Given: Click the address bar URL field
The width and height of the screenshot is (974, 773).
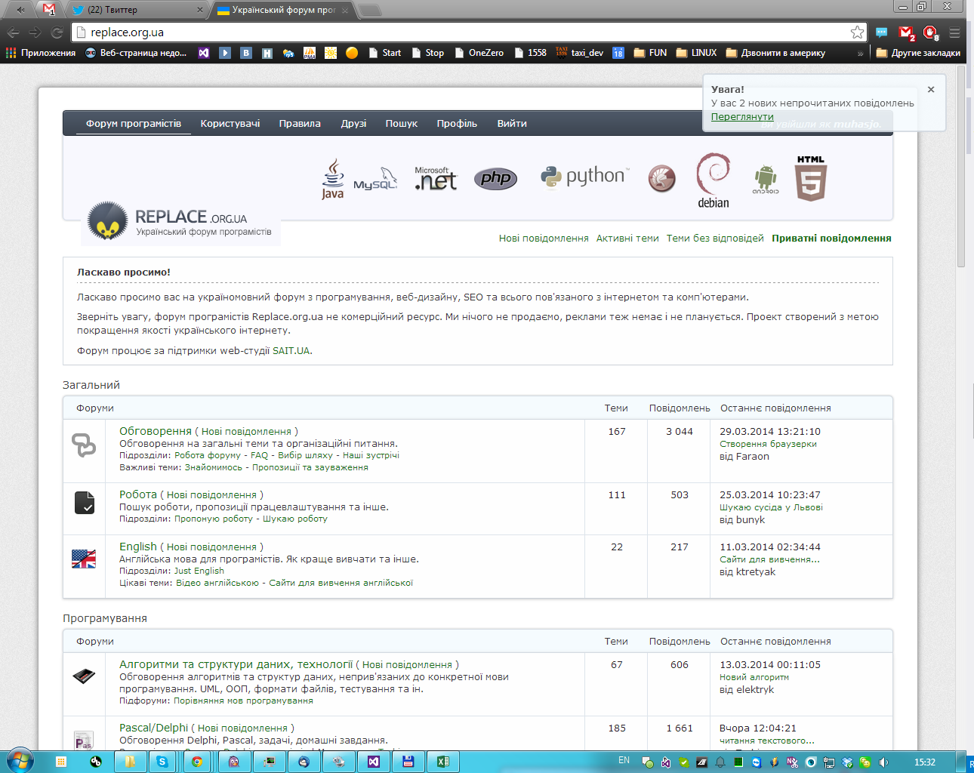Looking at the screenshot, I should [453, 32].
